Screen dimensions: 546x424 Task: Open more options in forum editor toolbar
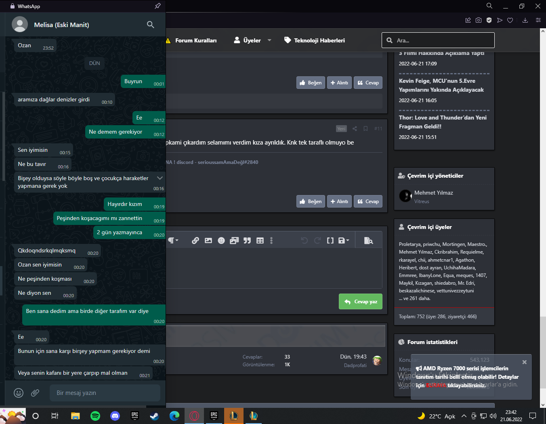pyautogui.click(x=271, y=241)
